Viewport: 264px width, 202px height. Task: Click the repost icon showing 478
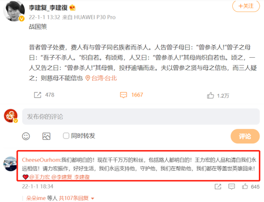pos(37,95)
